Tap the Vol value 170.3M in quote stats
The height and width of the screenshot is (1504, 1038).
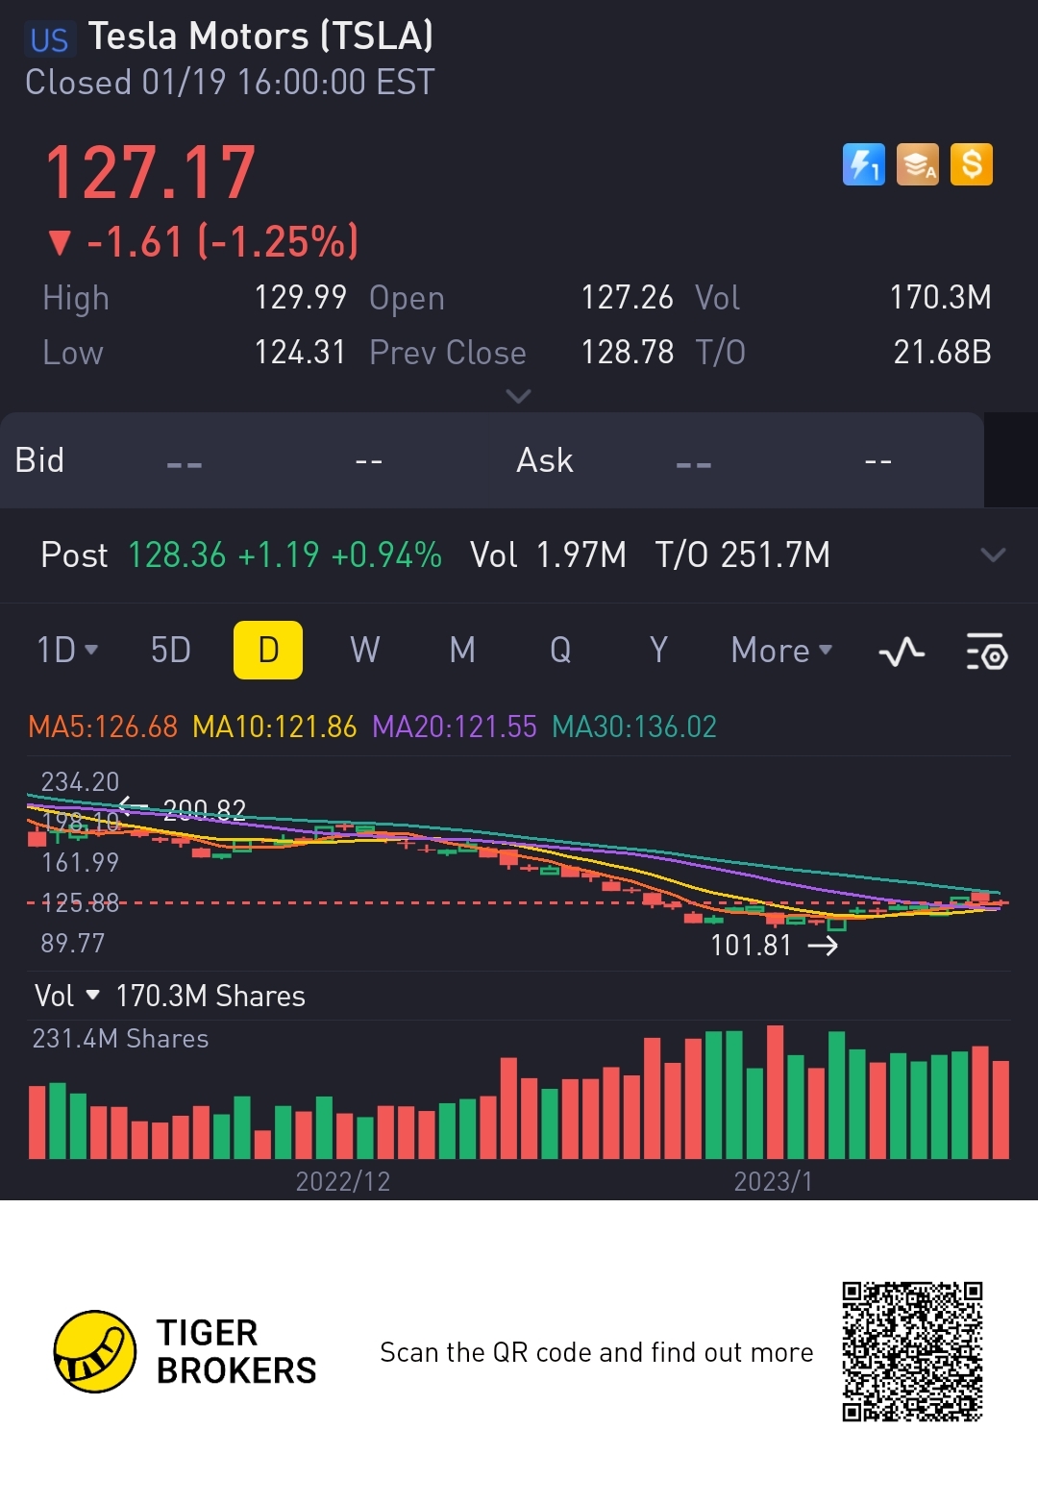(x=940, y=298)
